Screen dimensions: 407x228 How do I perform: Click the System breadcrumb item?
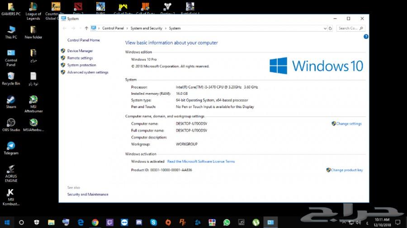tap(175, 28)
